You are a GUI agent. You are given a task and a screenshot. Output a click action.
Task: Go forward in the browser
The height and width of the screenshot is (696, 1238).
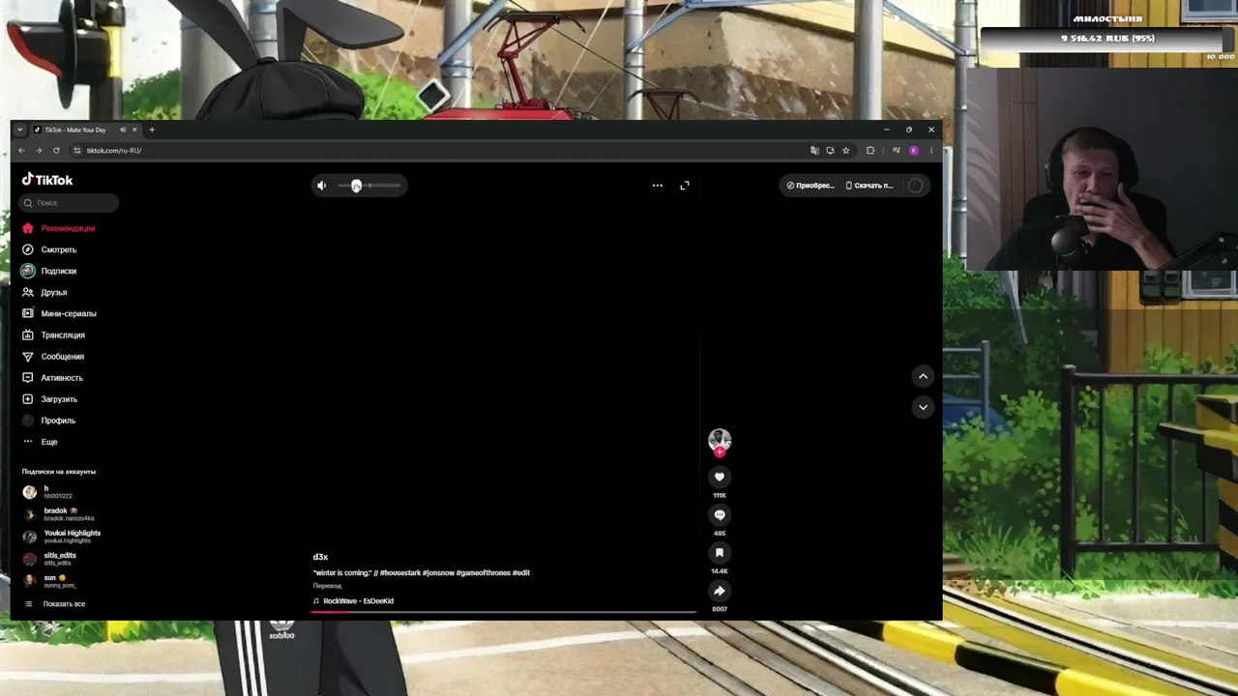tap(39, 151)
